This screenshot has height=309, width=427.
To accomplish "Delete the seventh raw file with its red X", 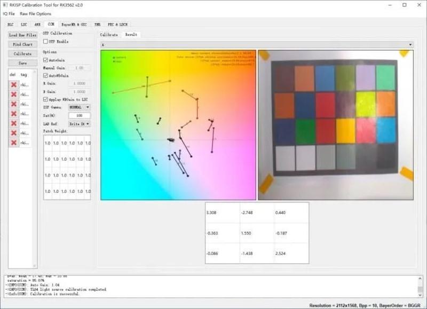I will tap(14, 142).
